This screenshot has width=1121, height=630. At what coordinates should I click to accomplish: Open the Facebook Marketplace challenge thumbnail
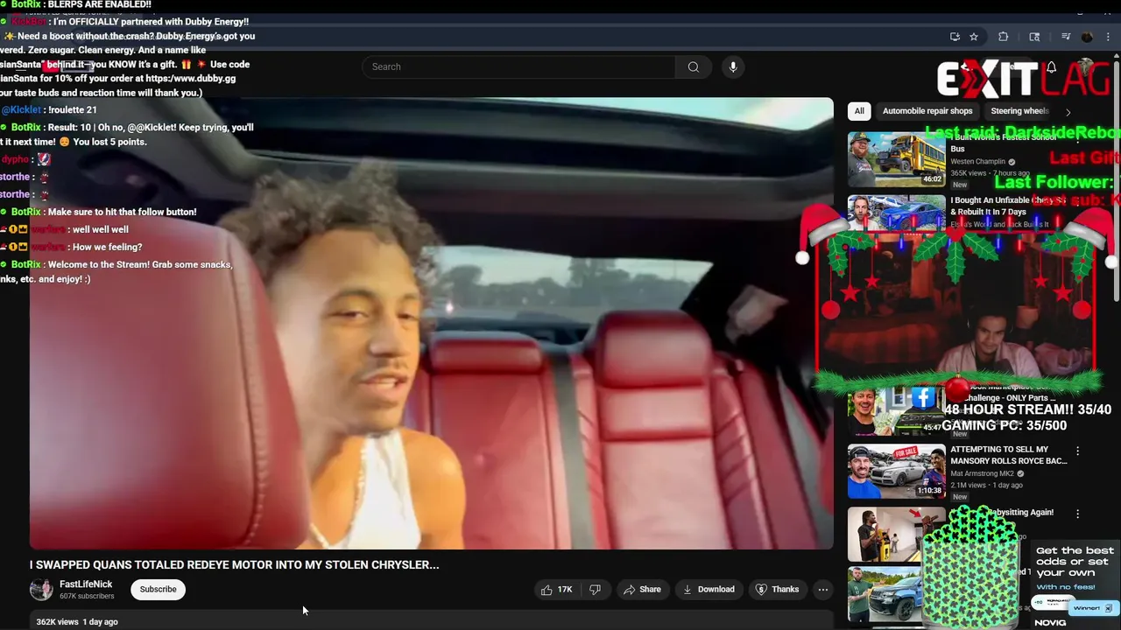click(x=896, y=409)
